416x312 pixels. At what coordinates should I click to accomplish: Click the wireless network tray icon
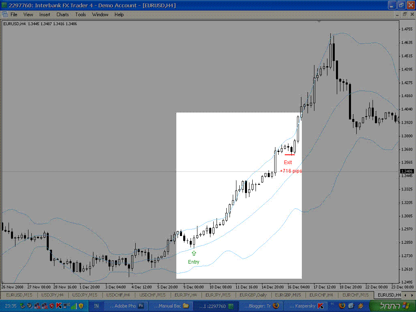click(x=66, y=306)
